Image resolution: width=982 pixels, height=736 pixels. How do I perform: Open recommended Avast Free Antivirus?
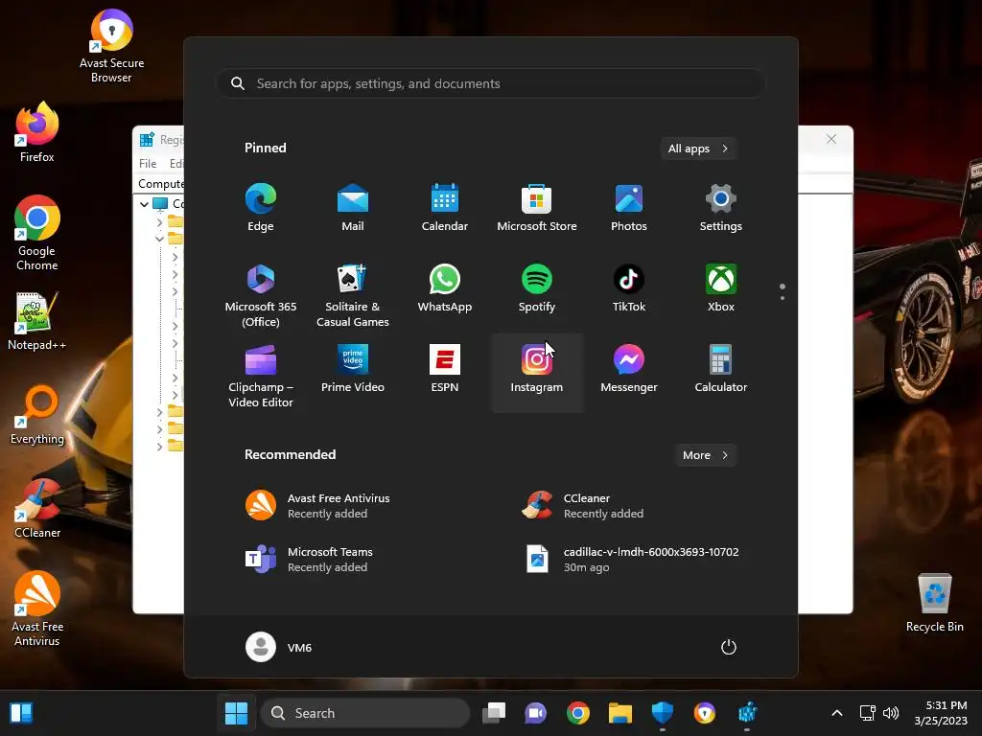pyautogui.click(x=352, y=505)
